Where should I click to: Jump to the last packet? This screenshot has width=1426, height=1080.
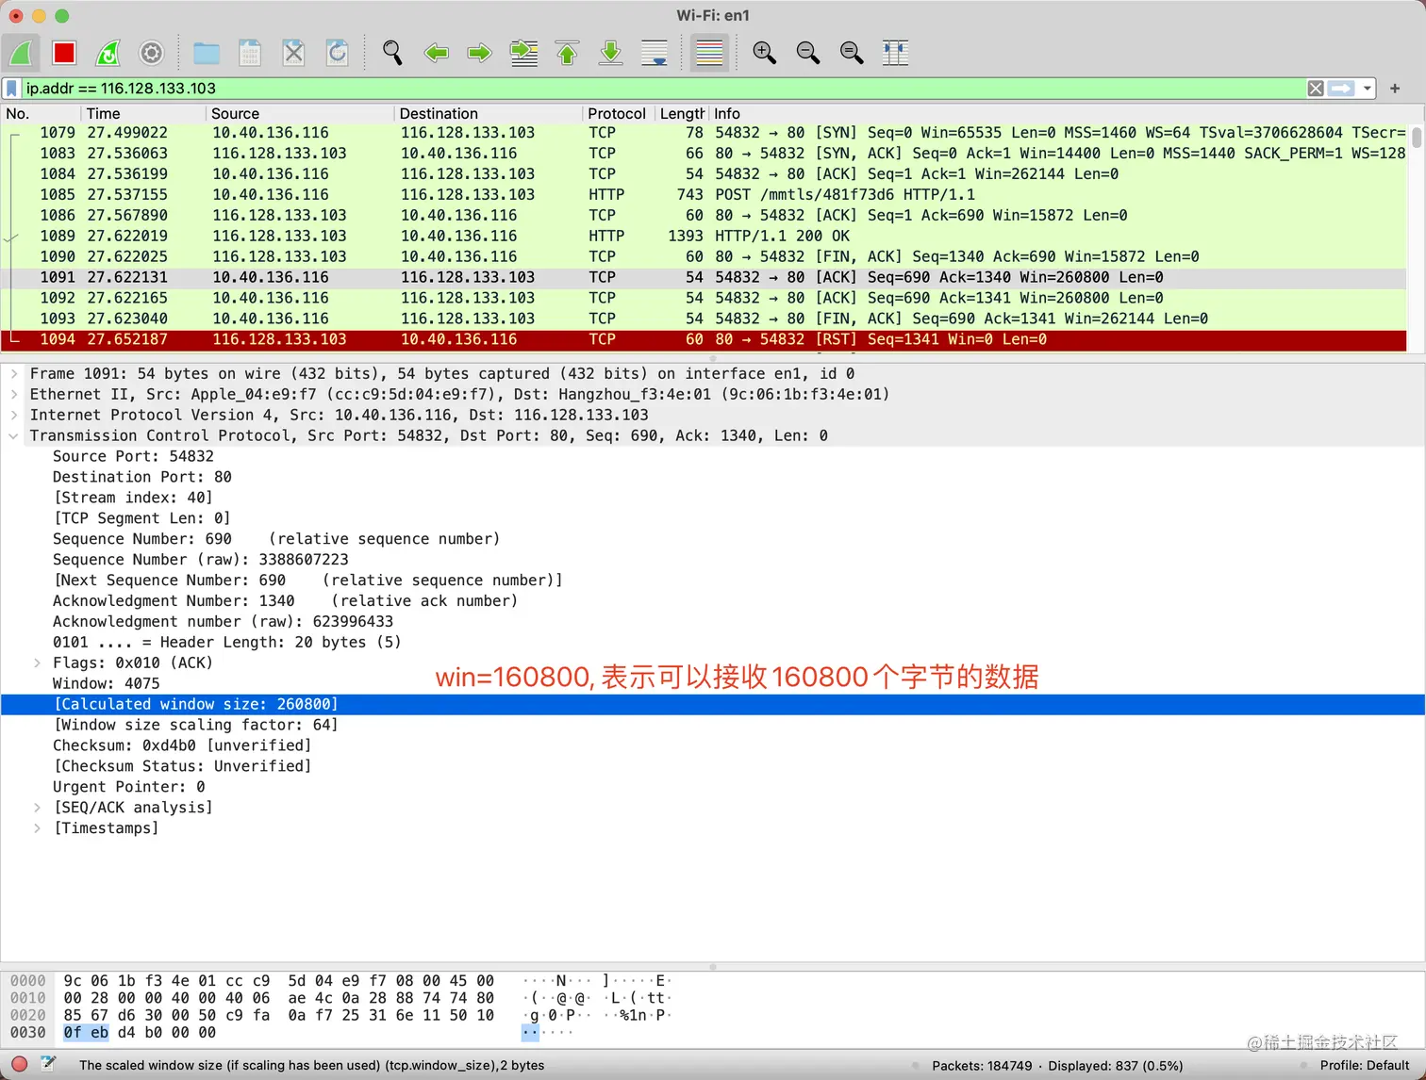pos(611,53)
